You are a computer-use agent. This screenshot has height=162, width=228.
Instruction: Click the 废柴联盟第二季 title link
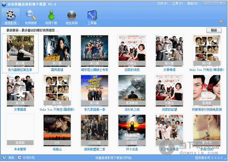point(94,149)
